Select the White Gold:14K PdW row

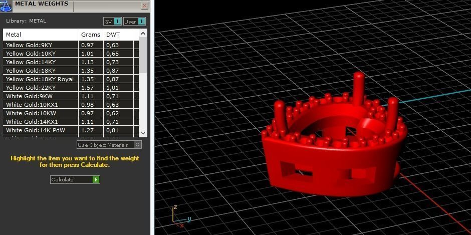[x=71, y=130]
